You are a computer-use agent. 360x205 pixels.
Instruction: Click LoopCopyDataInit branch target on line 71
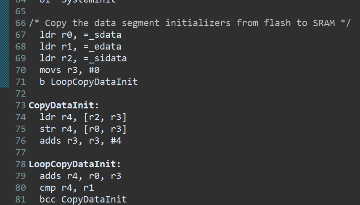[94, 82]
